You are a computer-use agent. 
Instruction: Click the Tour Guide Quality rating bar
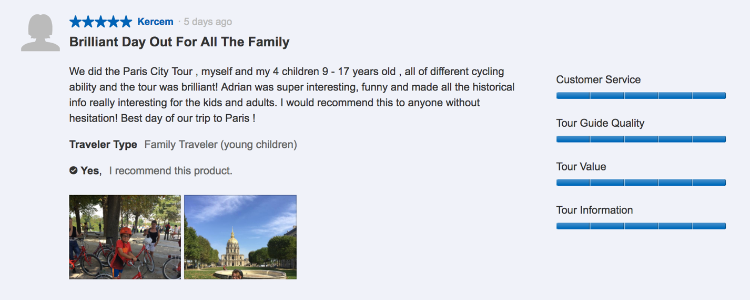click(x=641, y=139)
